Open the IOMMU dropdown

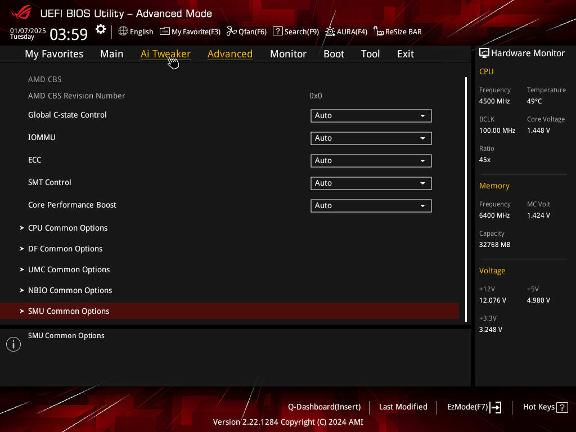point(371,138)
